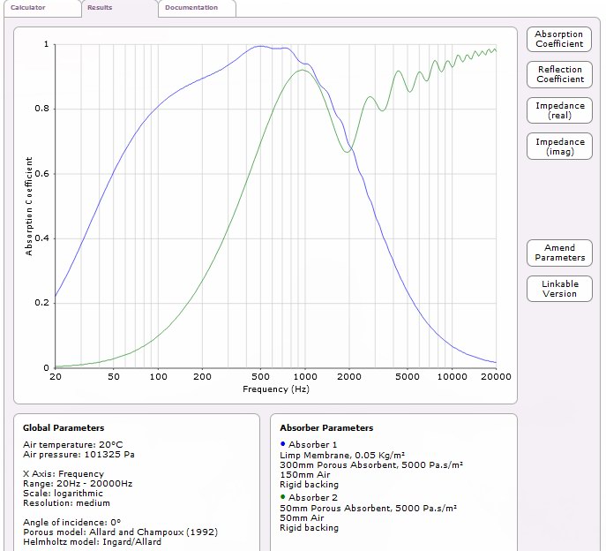Show the Reflection Coefficient graph
The image size is (606, 551).
[x=559, y=74]
